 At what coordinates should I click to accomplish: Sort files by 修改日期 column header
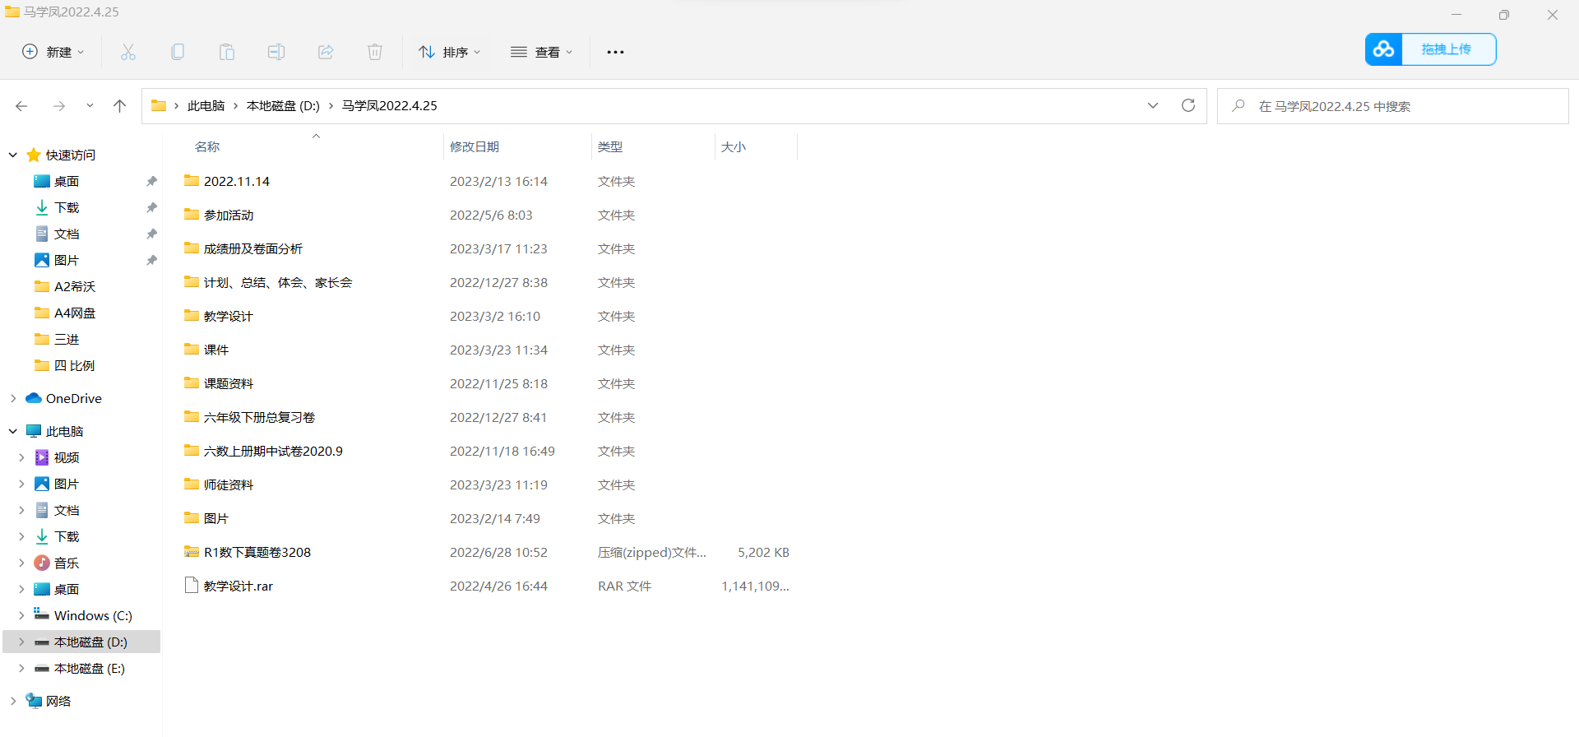[x=475, y=146]
